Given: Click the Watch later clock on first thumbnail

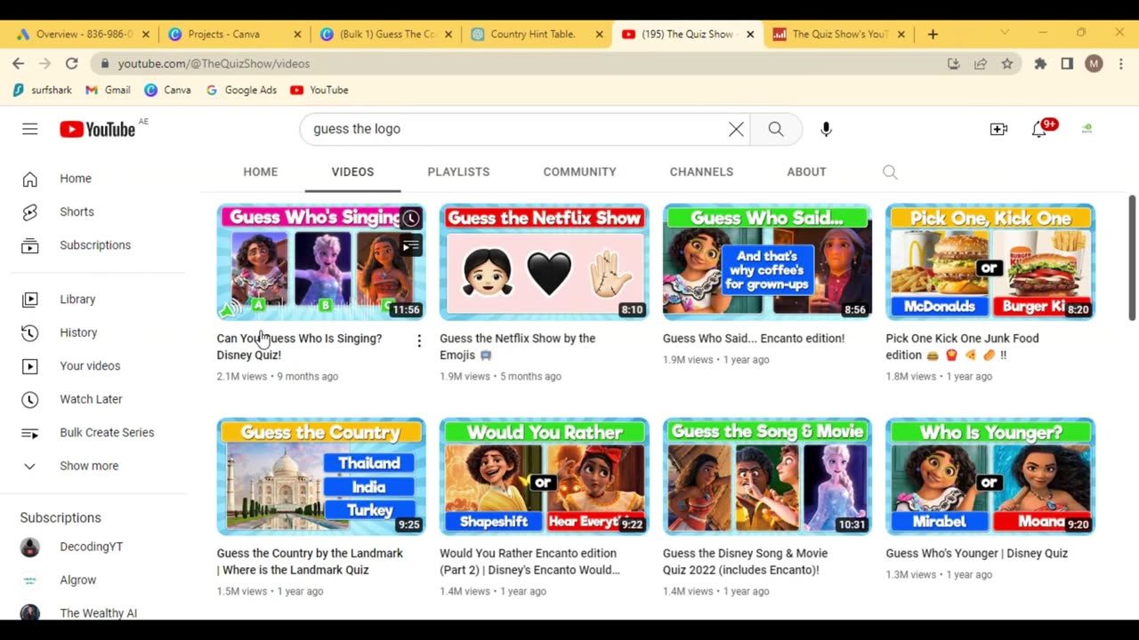Looking at the screenshot, I should pos(410,219).
